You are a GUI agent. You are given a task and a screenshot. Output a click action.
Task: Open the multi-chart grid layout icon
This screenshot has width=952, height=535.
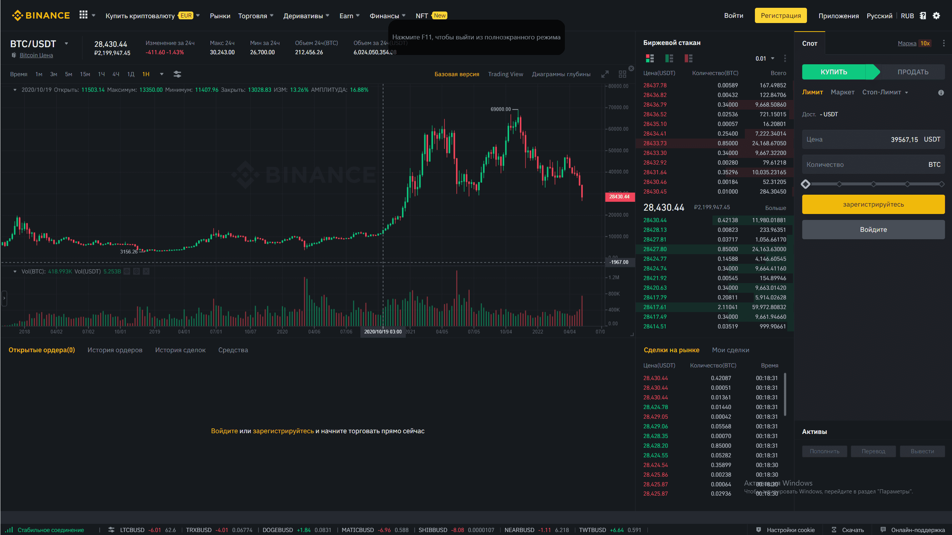click(622, 74)
